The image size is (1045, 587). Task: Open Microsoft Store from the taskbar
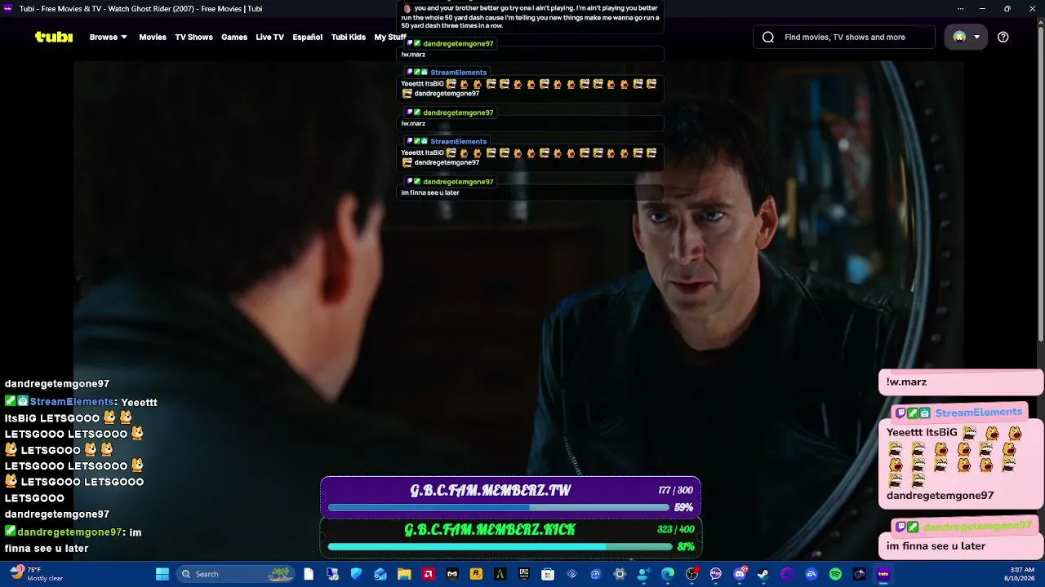pyautogui.click(x=548, y=574)
